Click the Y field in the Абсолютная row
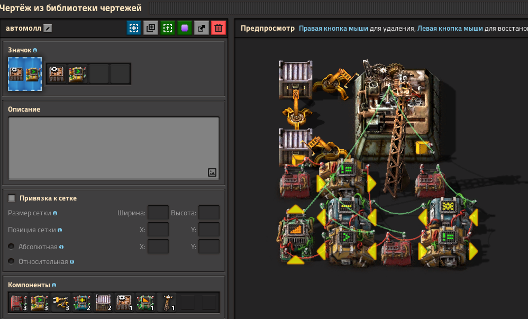528x319 pixels. click(x=209, y=247)
